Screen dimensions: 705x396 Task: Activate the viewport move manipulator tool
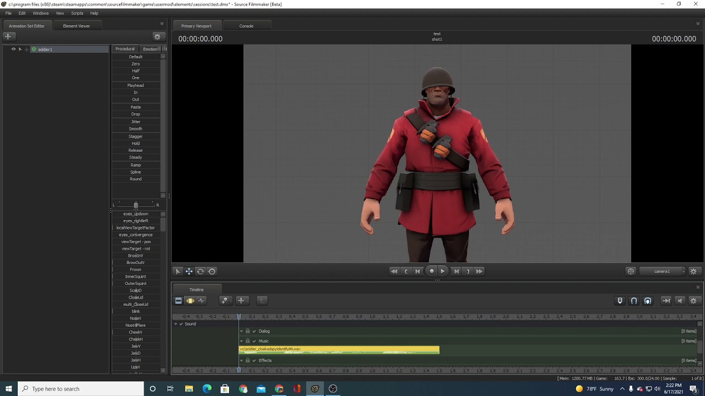tap(189, 271)
